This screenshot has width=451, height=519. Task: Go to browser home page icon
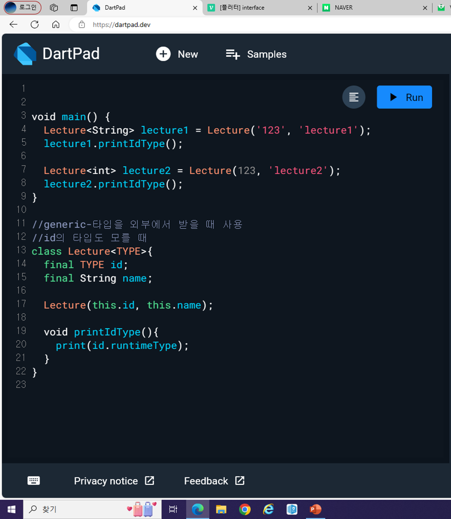coord(56,24)
